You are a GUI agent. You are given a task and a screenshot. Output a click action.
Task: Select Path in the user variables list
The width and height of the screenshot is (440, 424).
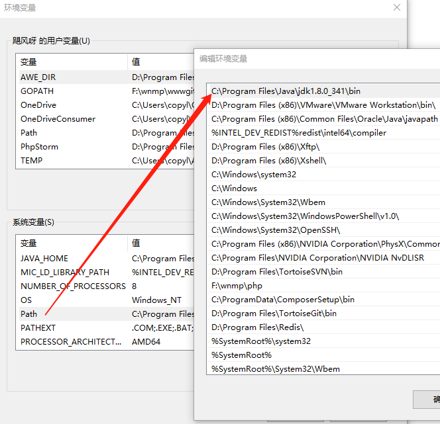(29, 133)
